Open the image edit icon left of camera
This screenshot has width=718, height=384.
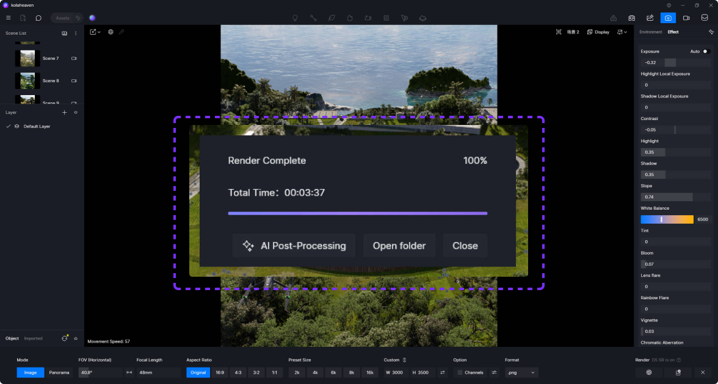[x=650, y=18]
